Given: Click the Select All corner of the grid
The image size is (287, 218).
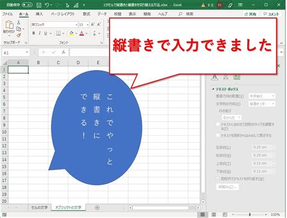Looking at the screenshot, I should coord(5,62).
